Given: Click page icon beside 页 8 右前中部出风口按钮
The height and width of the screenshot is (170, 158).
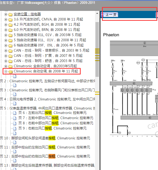Looking at the screenshot, I should coord(15,123).
